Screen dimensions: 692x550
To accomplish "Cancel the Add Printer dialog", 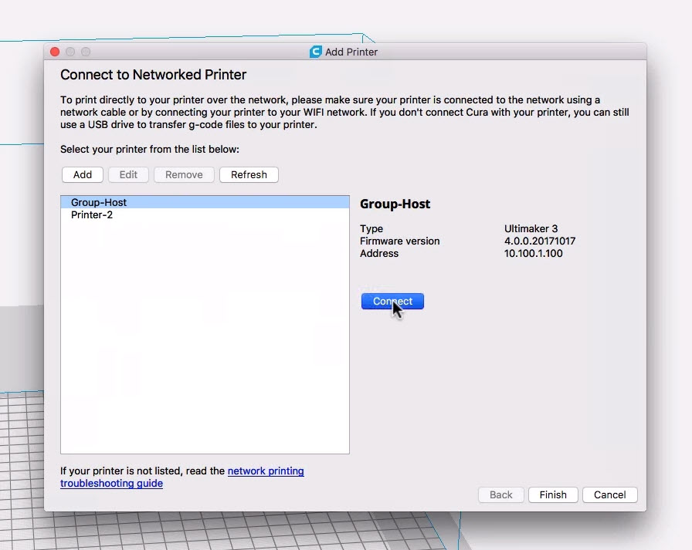I will coord(610,494).
